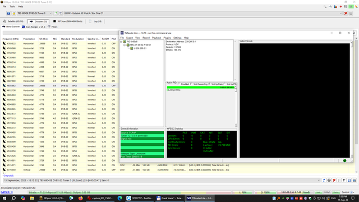Click the green top Active PID rate bar
This screenshot has width=359, height=202.
201,88
